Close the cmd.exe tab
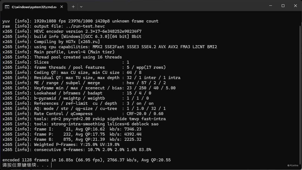 tap(62, 7)
